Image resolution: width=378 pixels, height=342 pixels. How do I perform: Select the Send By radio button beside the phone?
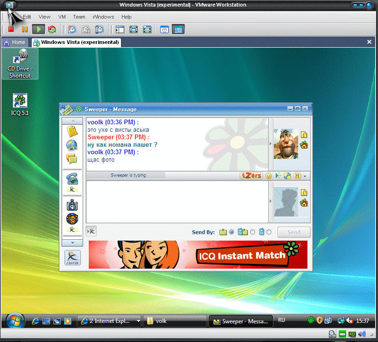269,232
